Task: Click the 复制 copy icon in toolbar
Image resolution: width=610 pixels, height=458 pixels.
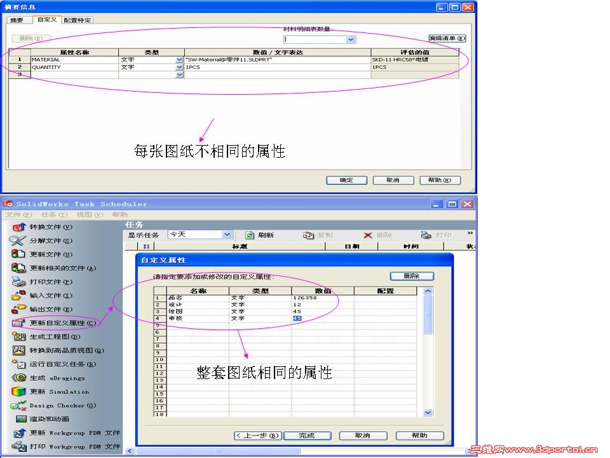Action: [x=309, y=235]
